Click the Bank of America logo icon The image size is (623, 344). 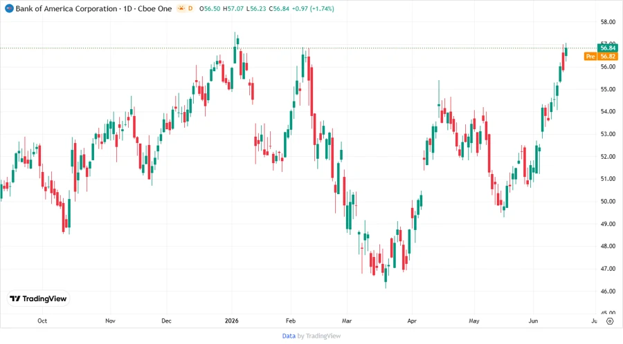click(x=9, y=8)
